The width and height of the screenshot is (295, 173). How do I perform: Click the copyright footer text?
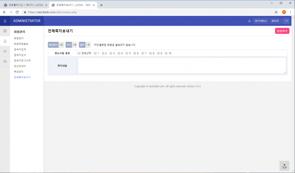[167, 86]
